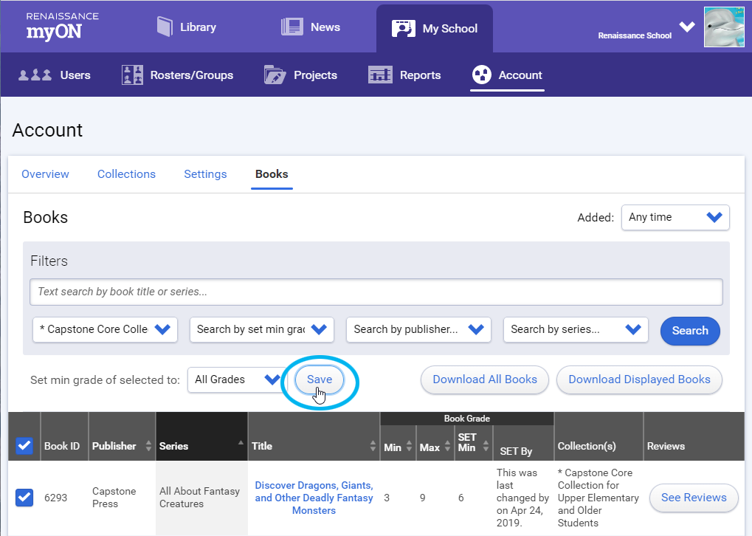Open the dolphin profile picture
752x536 pixels.
pyautogui.click(x=724, y=27)
